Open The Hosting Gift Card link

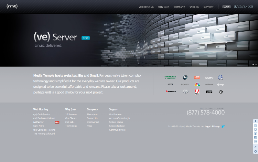44,133
